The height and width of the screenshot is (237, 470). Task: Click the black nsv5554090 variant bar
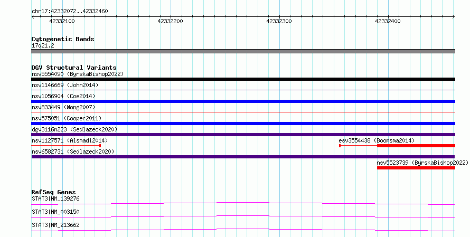point(243,79)
